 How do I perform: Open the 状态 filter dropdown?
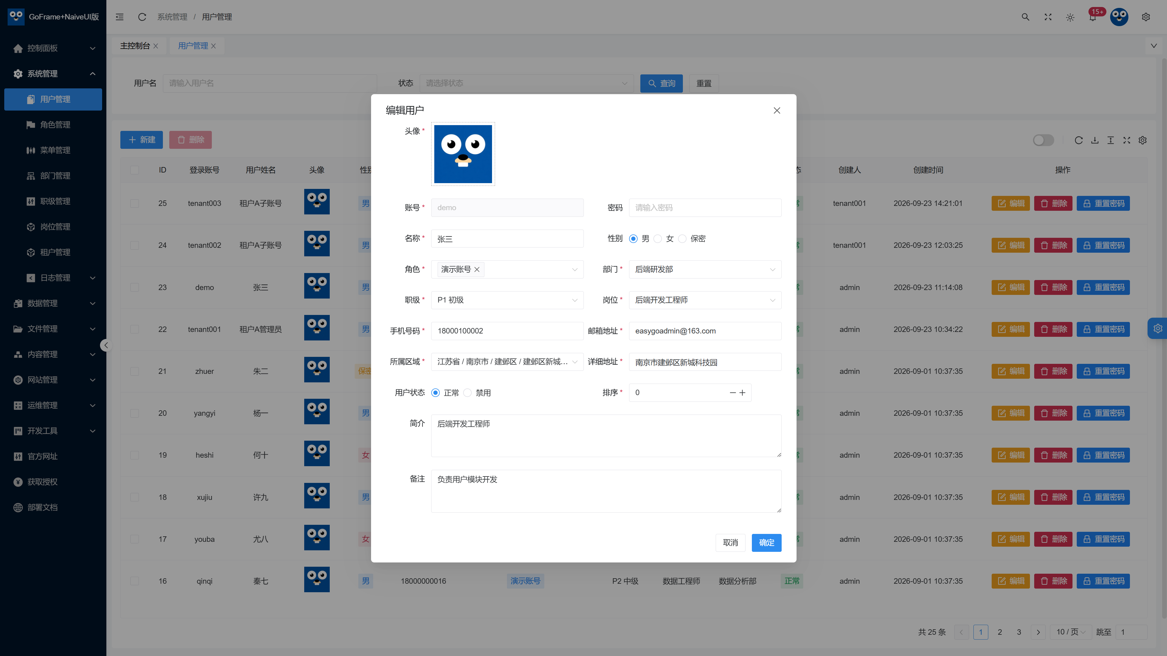(526, 83)
